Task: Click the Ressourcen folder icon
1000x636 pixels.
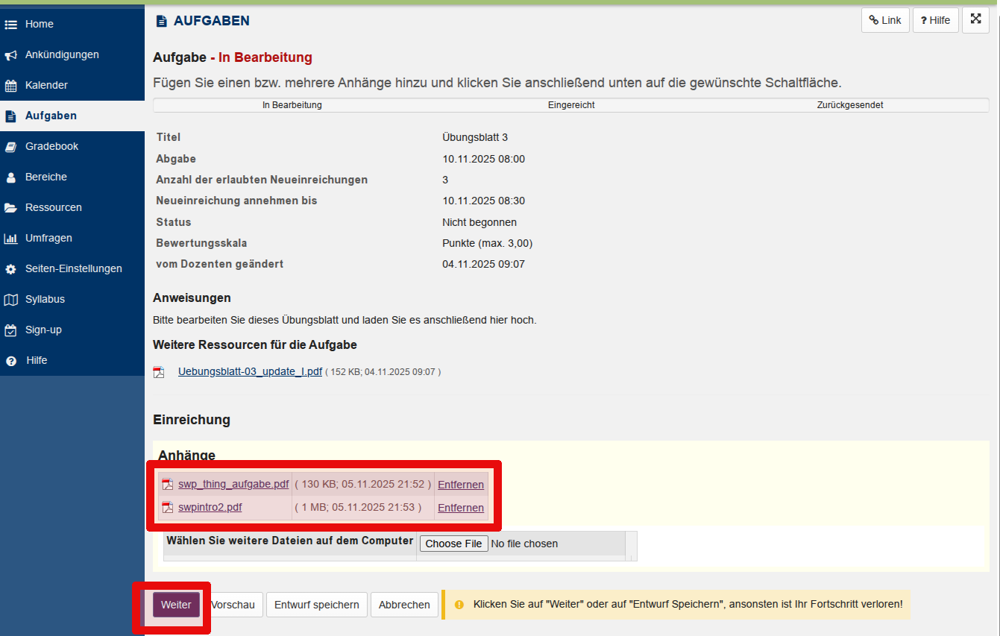Action: pos(11,208)
